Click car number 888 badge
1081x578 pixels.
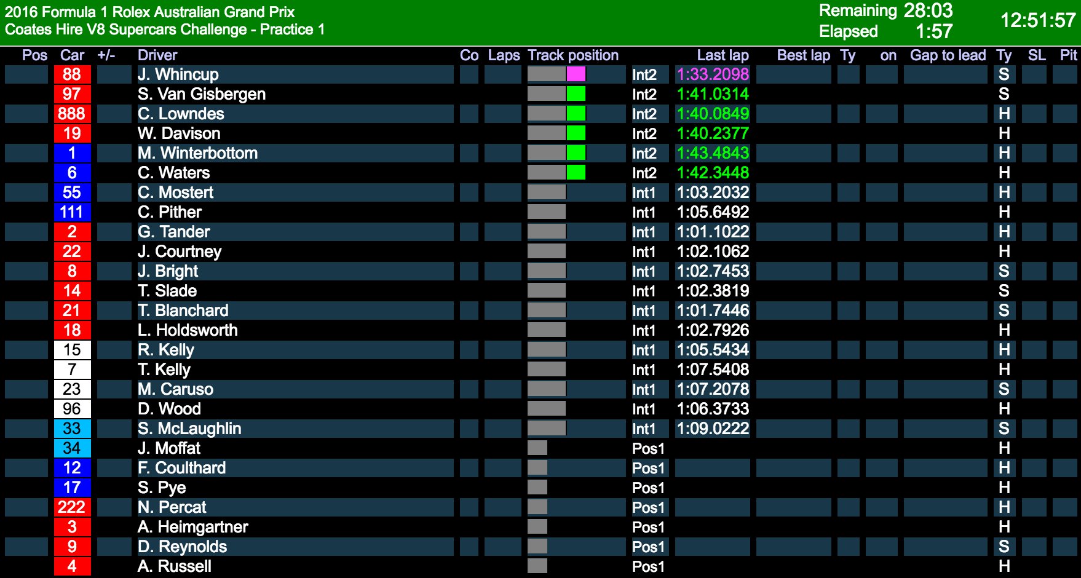pyautogui.click(x=72, y=114)
